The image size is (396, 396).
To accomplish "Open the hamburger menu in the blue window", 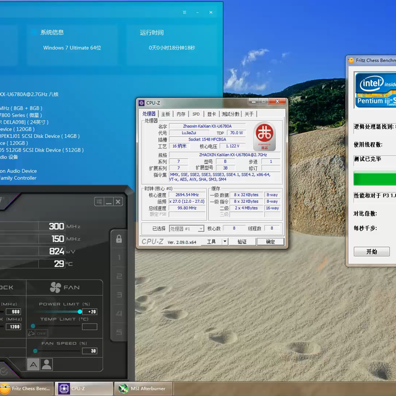I will pos(184,12).
